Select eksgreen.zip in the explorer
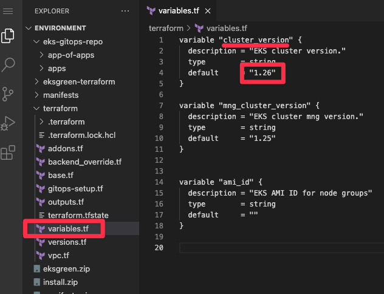 click(x=66, y=268)
